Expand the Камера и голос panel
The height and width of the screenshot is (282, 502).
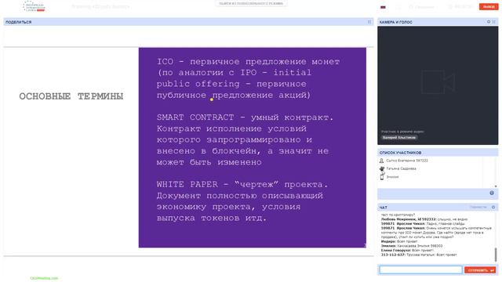point(493,22)
